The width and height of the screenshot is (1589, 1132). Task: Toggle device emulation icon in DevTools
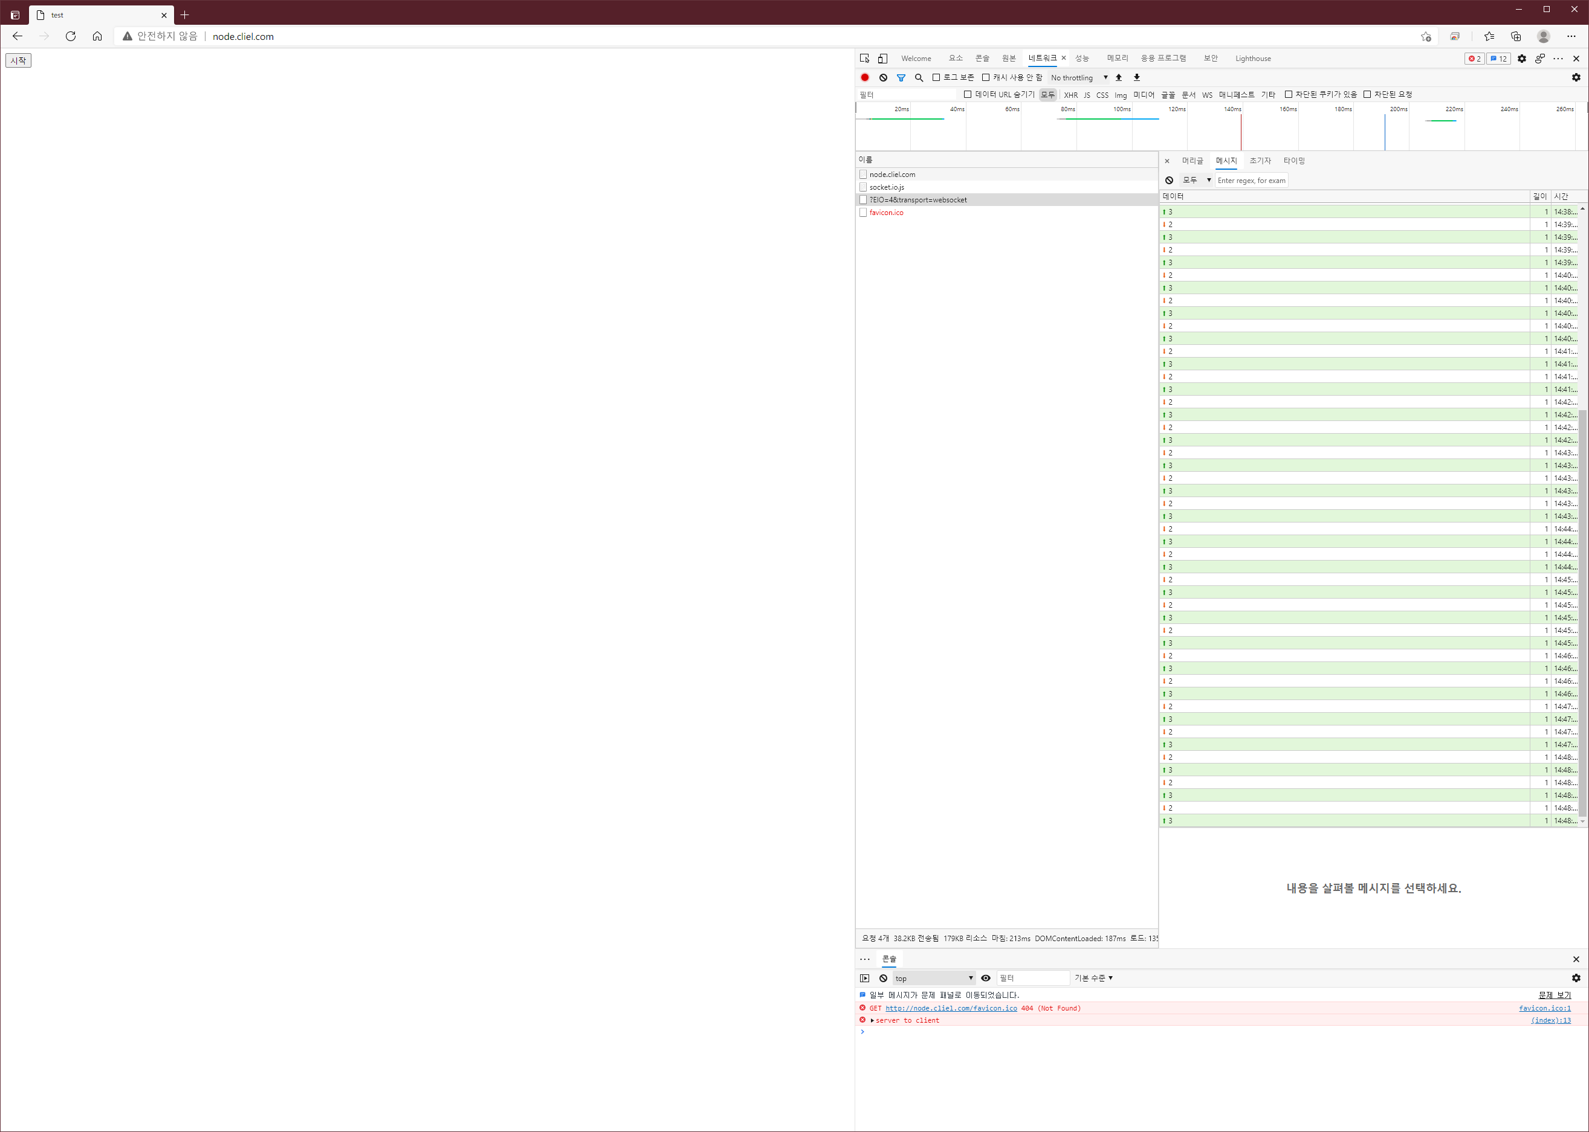pyautogui.click(x=882, y=59)
